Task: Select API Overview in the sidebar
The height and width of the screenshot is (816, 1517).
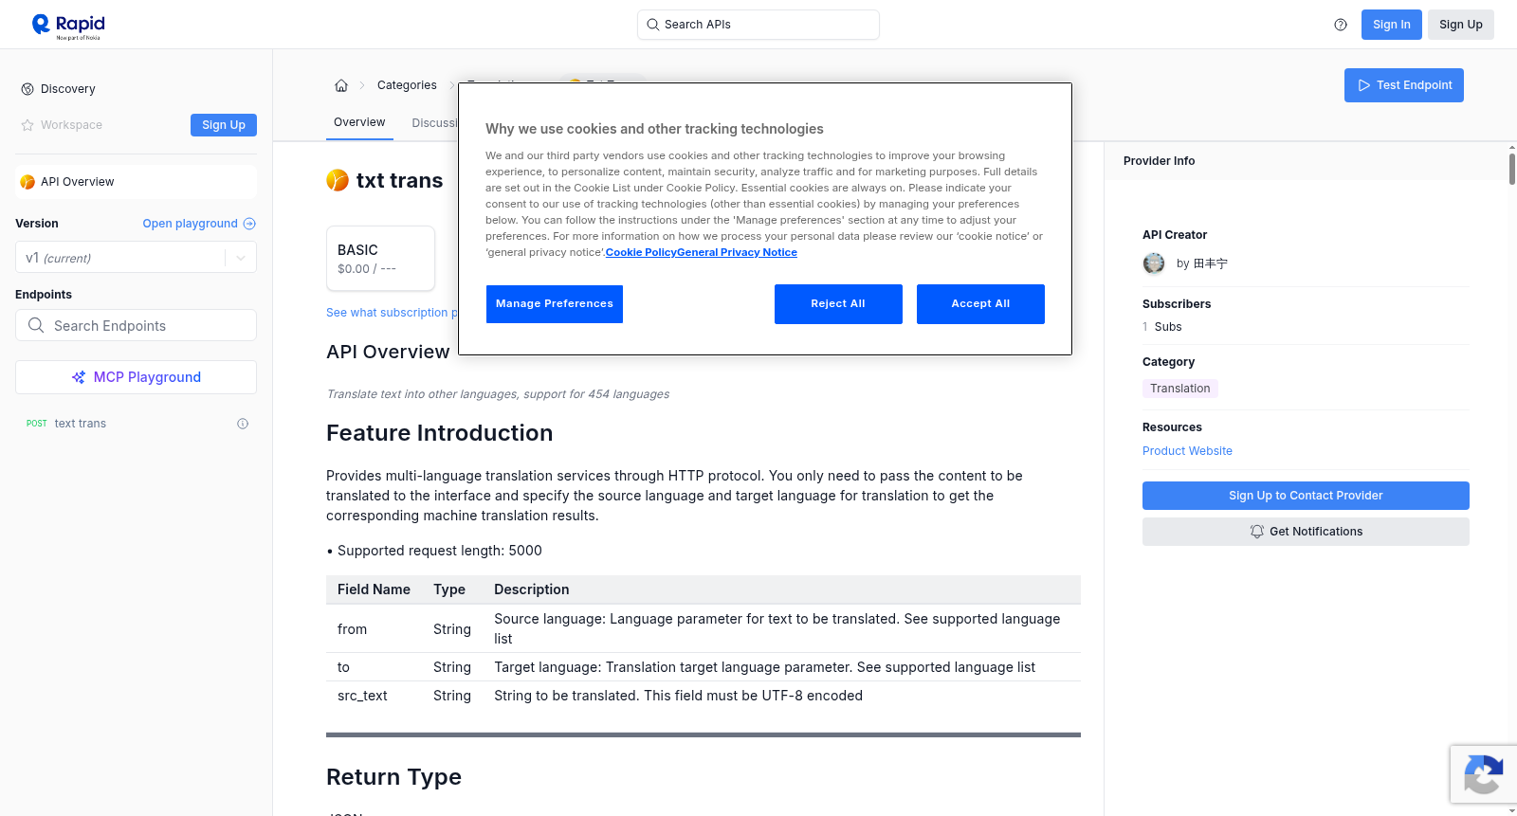Action: [x=136, y=182]
